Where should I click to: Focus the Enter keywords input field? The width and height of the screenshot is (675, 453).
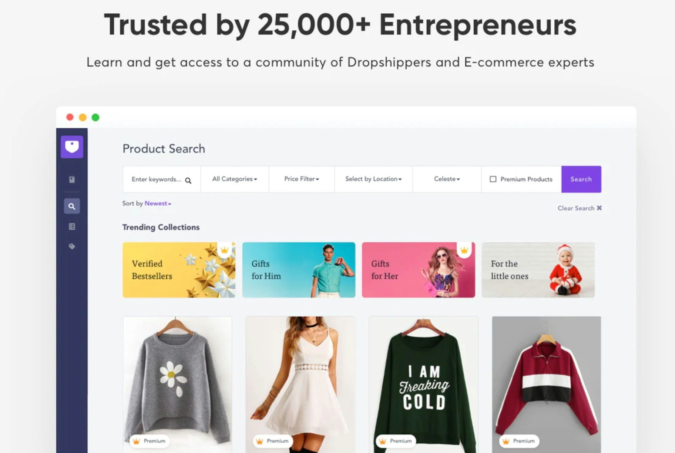tap(162, 179)
